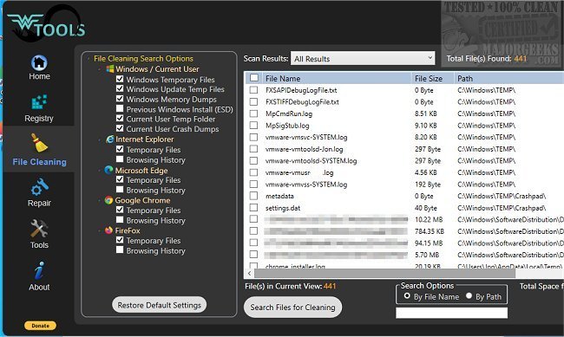Enable Previous Windows Install (ESD) checkbox
564x337 pixels.
(x=120, y=108)
